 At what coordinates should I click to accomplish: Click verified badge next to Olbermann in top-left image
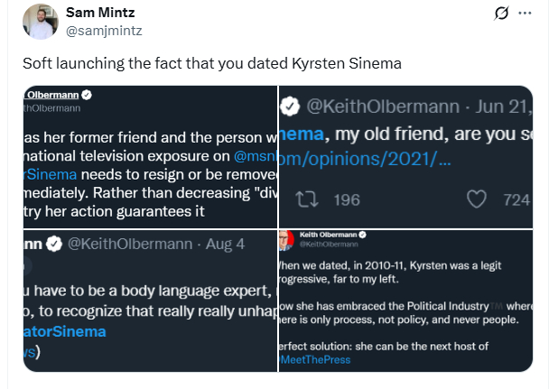coord(88,94)
